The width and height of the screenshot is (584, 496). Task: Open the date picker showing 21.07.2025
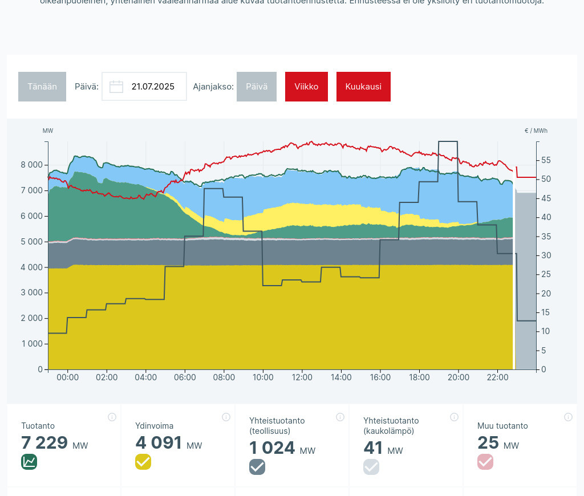pyautogui.click(x=152, y=87)
